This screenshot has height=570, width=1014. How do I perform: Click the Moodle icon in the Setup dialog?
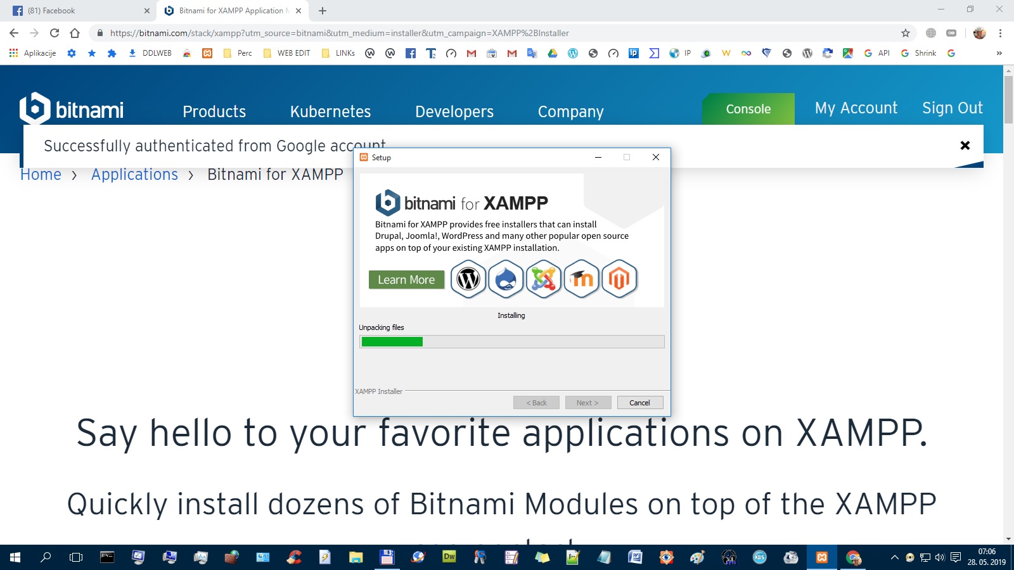click(x=581, y=279)
